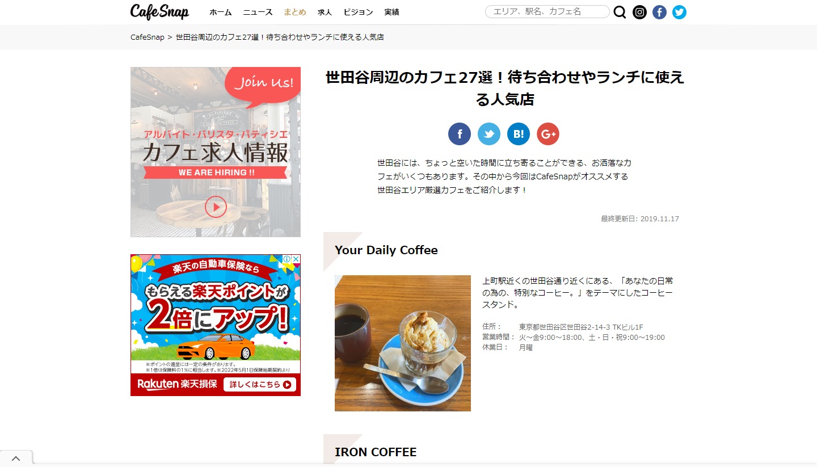Open the Twitter icon in header
The height and width of the screenshot is (467, 817).
click(x=679, y=12)
